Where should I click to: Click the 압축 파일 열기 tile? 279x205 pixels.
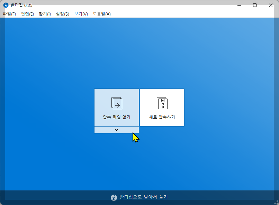coord(117,108)
